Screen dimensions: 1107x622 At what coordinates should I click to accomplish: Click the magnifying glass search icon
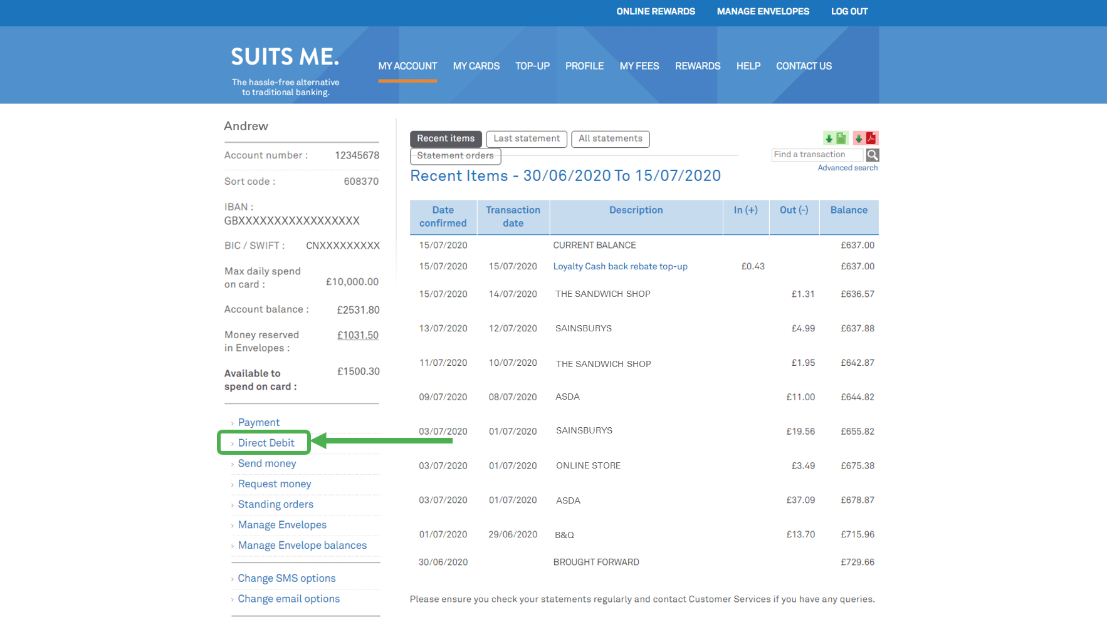[x=872, y=155]
